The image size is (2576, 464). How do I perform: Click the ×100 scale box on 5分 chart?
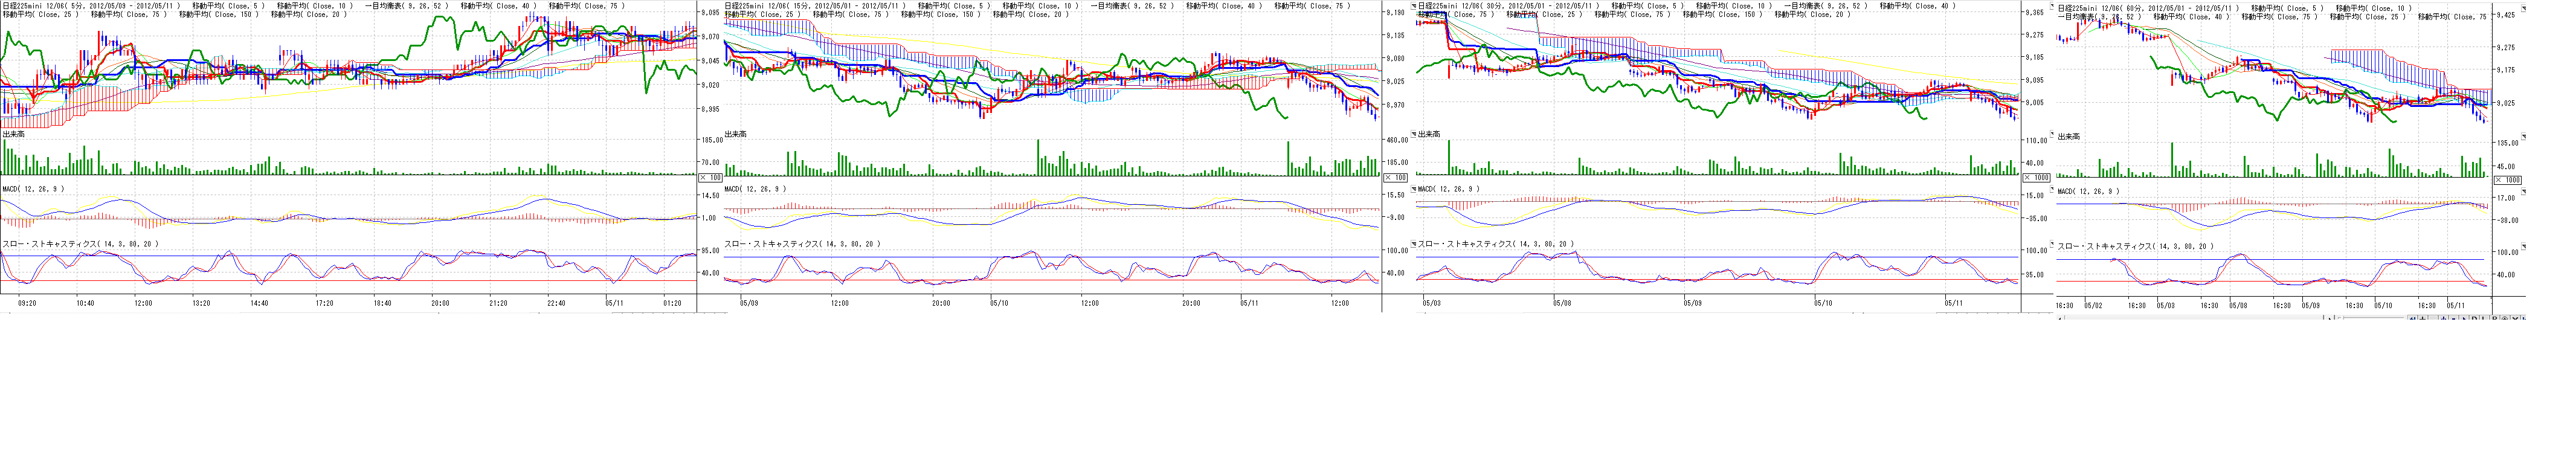click(x=709, y=177)
